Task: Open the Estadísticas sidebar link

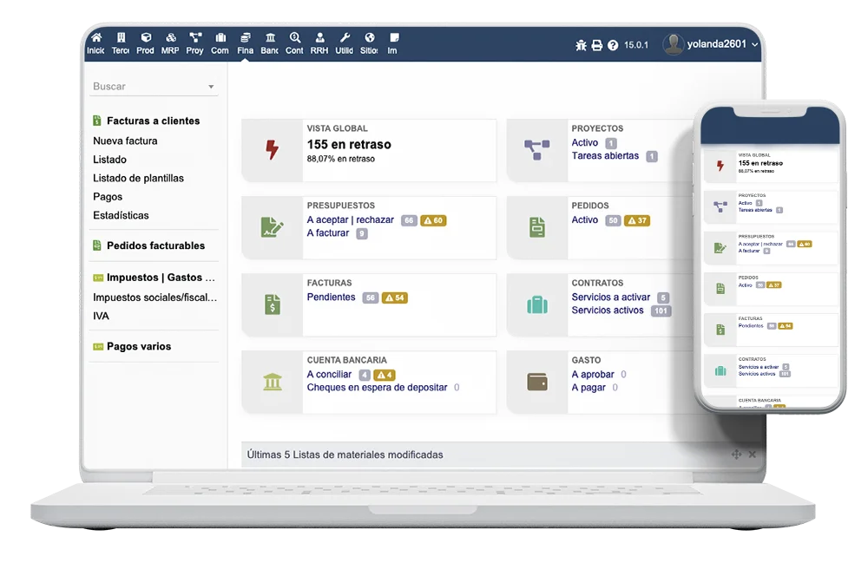Action: click(121, 215)
